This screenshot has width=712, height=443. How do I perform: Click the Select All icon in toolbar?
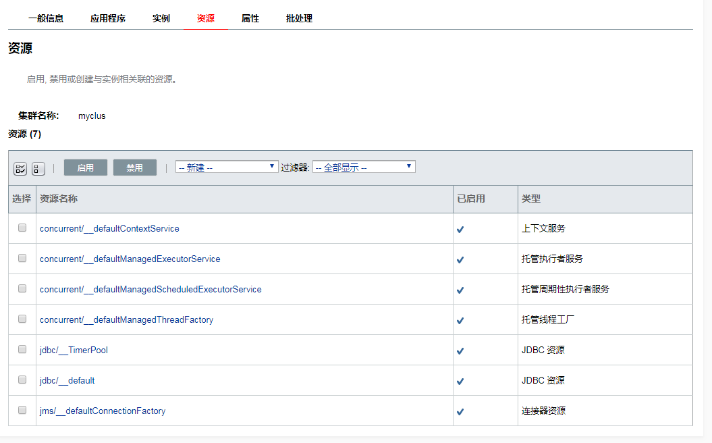[20, 168]
